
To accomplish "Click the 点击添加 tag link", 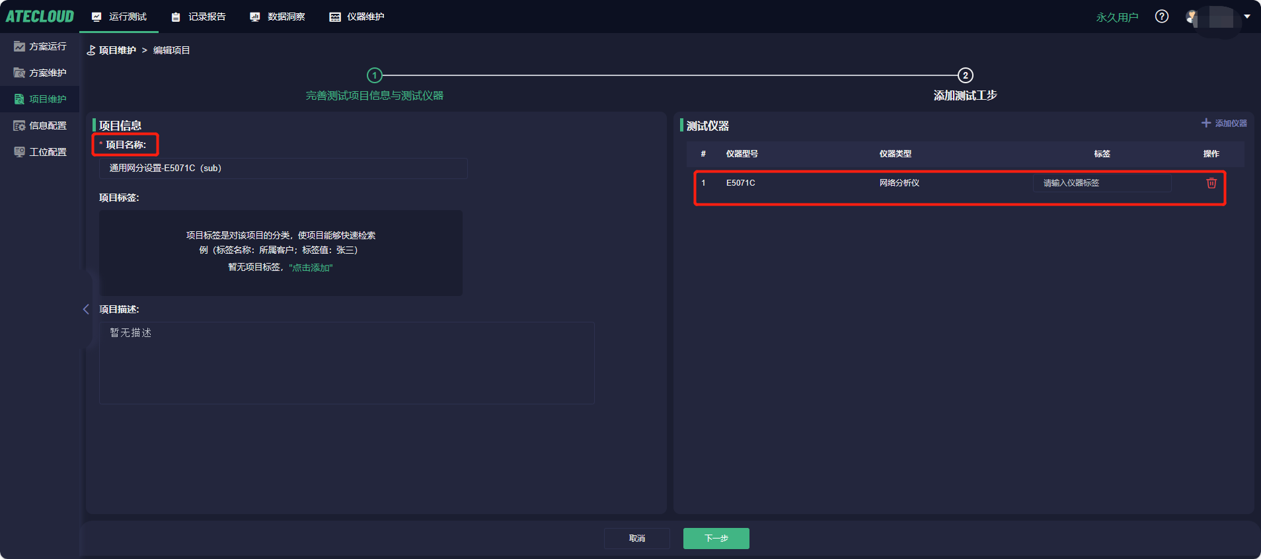I will pos(311,268).
